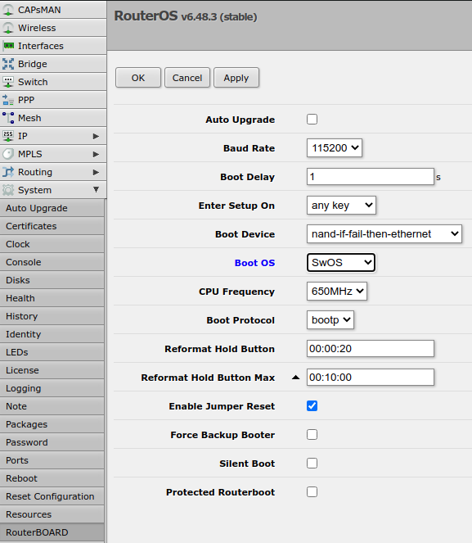Click the OK button

tap(138, 78)
